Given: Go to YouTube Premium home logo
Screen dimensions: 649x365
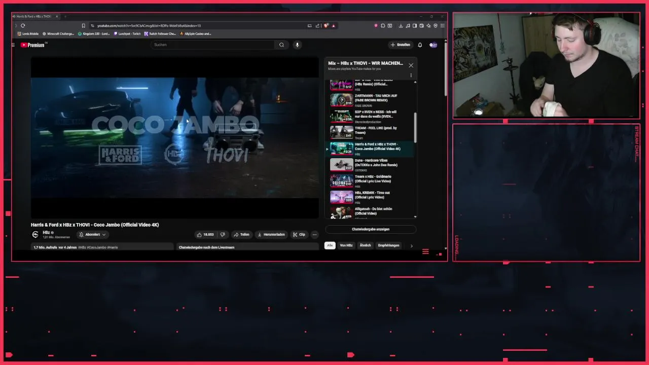Looking at the screenshot, I should [x=33, y=45].
